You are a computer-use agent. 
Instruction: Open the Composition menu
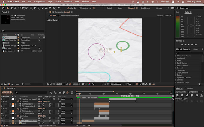(40, 1)
